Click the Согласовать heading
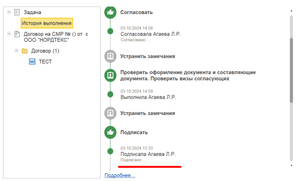 137,12
